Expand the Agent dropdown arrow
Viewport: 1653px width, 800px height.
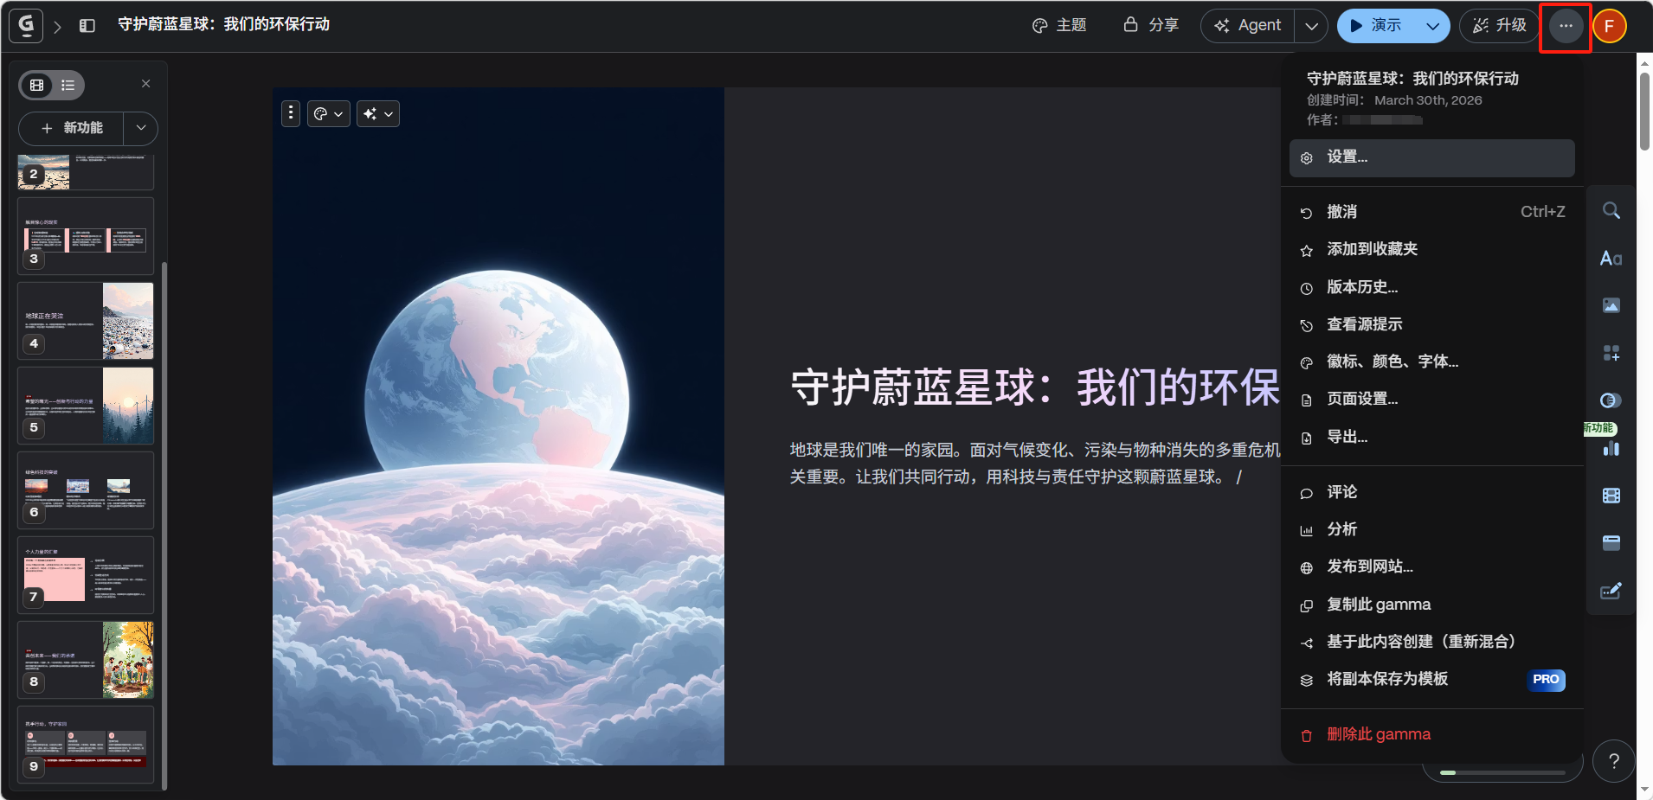coord(1311,26)
